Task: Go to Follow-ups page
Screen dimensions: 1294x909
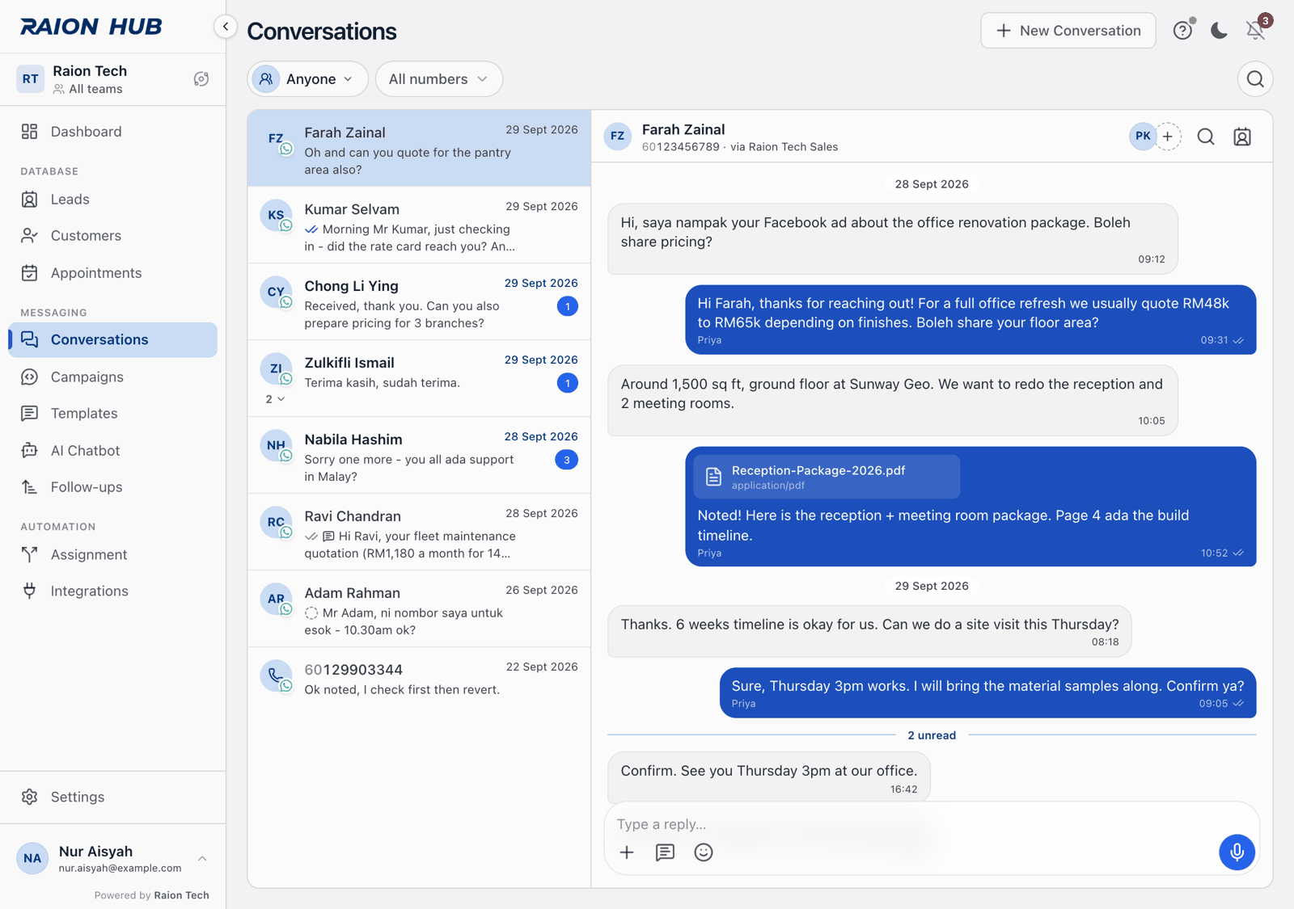Action: (x=112, y=487)
